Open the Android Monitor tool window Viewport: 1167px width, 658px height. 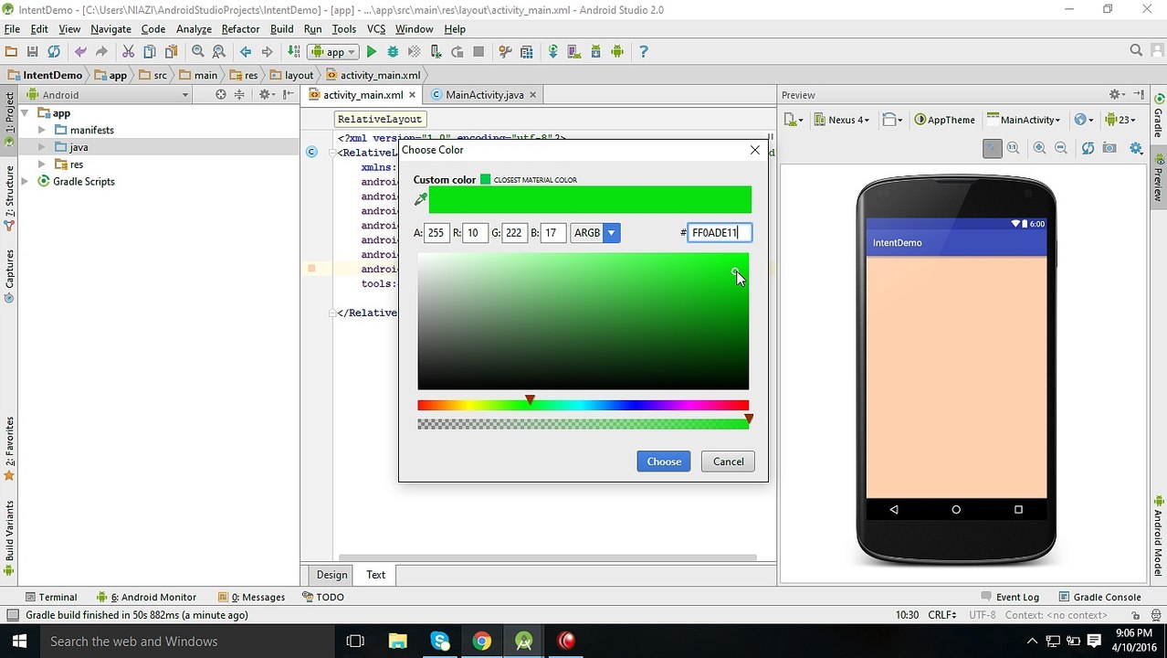(146, 597)
